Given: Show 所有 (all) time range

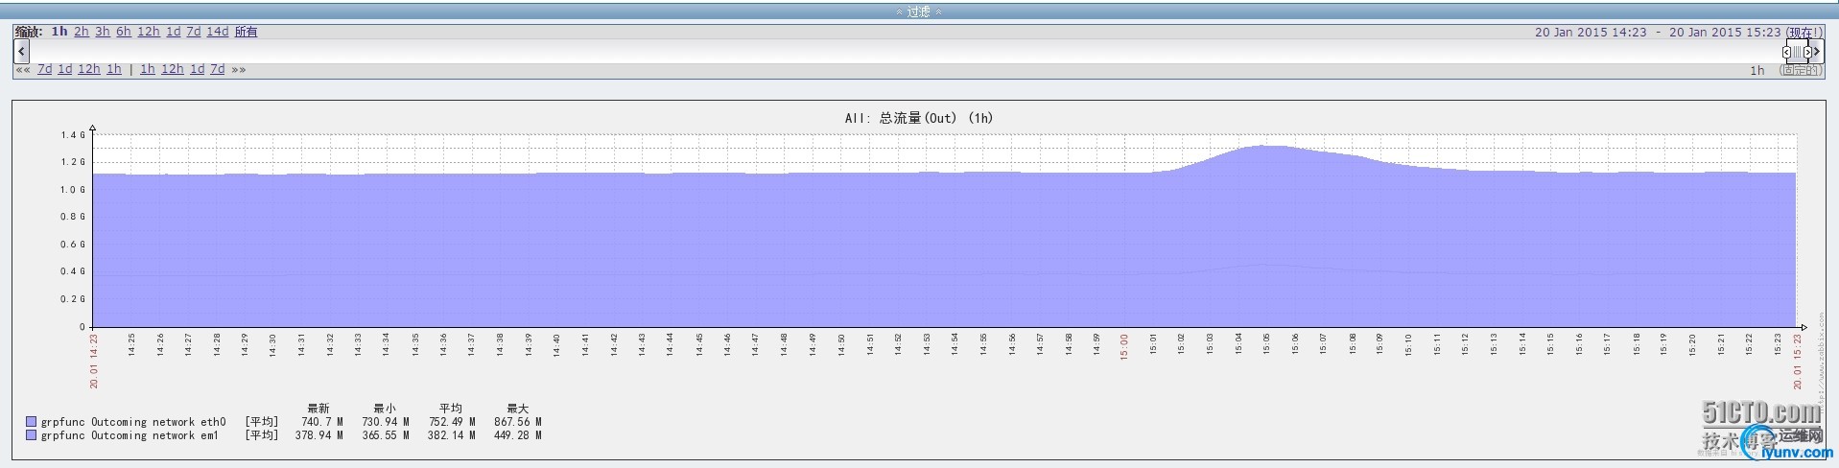Looking at the screenshot, I should coord(247,32).
